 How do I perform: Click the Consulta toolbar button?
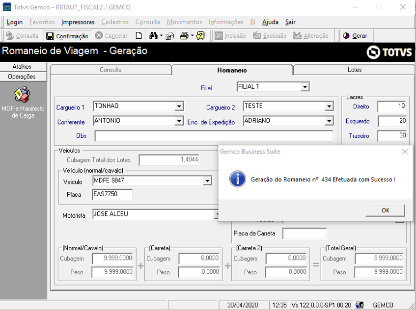(x=22, y=36)
